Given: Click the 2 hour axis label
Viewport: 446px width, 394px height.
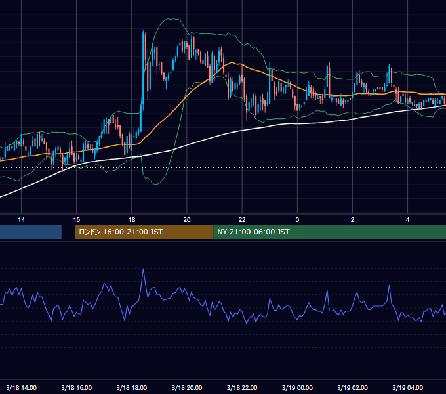Looking at the screenshot, I should (352, 220).
